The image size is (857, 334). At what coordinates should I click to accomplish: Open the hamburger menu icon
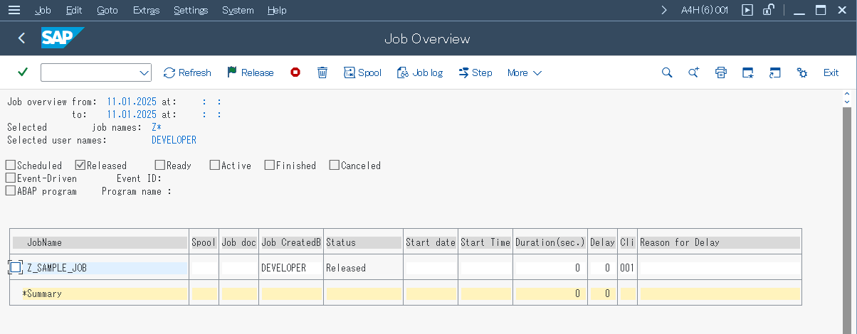[x=14, y=10]
